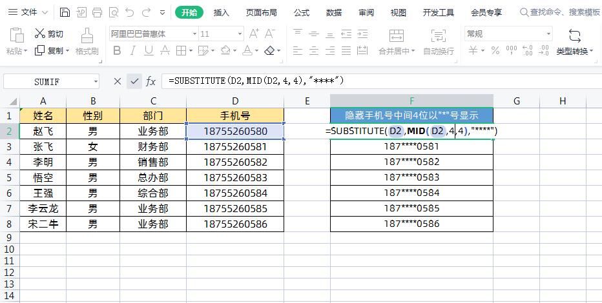Click the Type Conversion (类型转换) icon

(x=575, y=35)
